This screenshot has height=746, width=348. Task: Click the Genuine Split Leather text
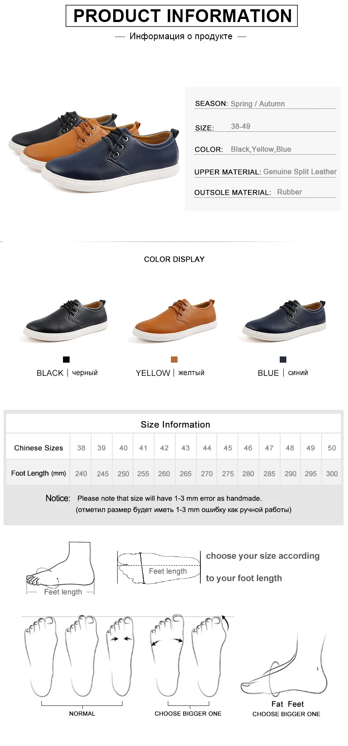(x=300, y=171)
